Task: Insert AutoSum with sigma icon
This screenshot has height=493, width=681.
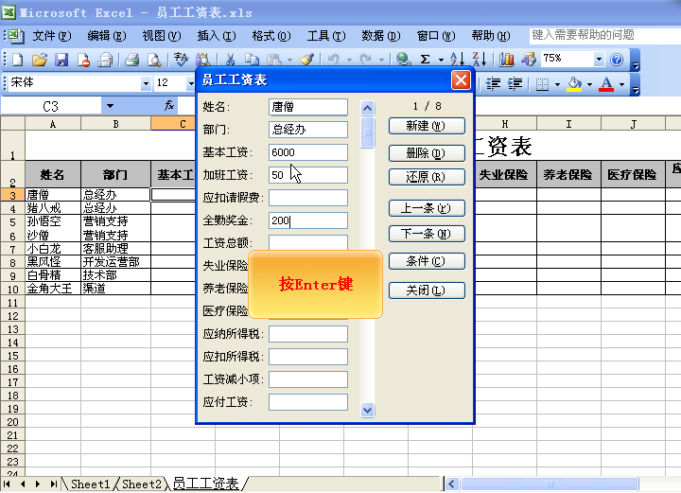Action: (x=426, y=60)
